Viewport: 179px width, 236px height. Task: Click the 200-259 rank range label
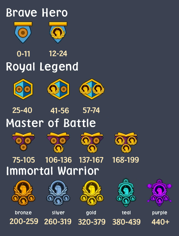pyautogui.click(x=24, y=222)
